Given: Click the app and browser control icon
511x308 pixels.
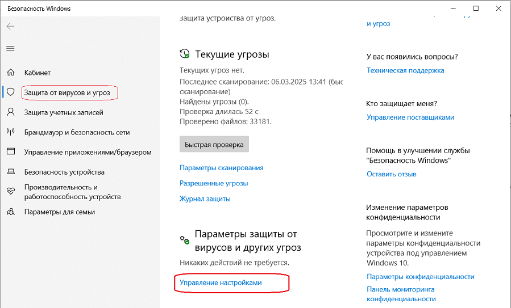Looking at the screenshot, I should 10,152.
